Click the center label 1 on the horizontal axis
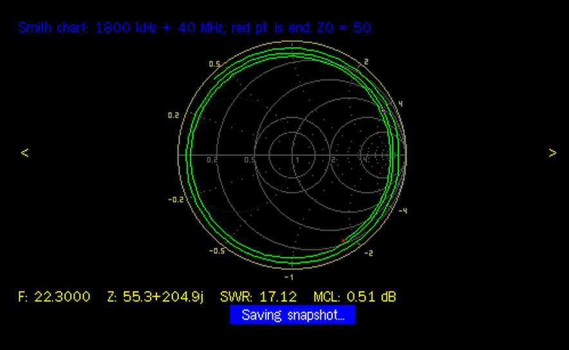The image size is (569, 350). tap(297, 159)
